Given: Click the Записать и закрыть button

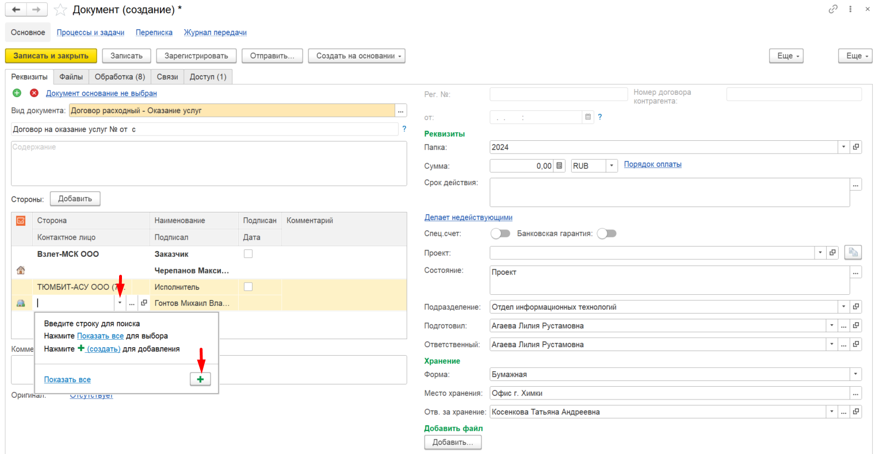Looking at the screenshot, I should 51,56.
